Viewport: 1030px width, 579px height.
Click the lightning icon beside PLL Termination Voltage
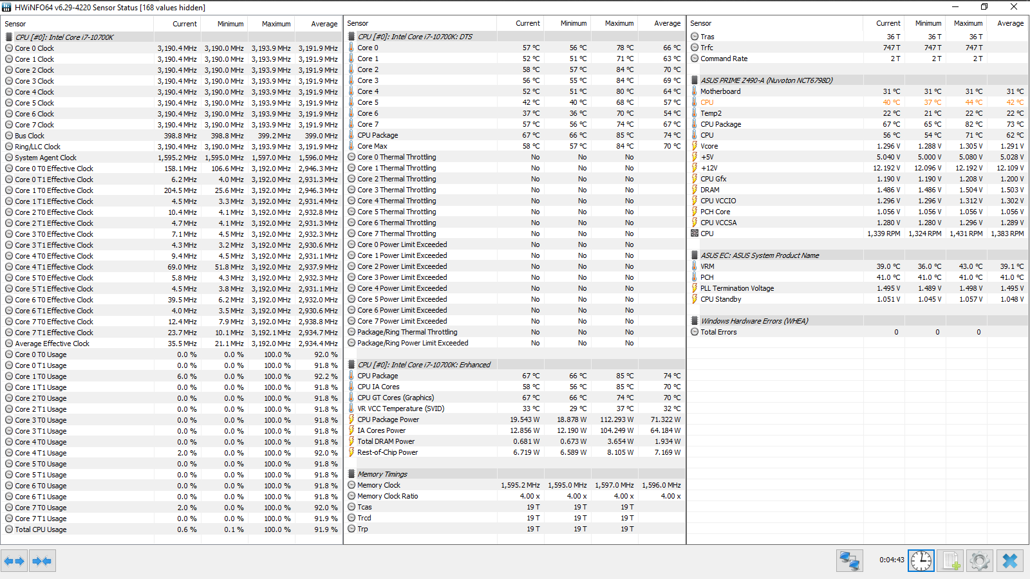click(x=695, y=288)
